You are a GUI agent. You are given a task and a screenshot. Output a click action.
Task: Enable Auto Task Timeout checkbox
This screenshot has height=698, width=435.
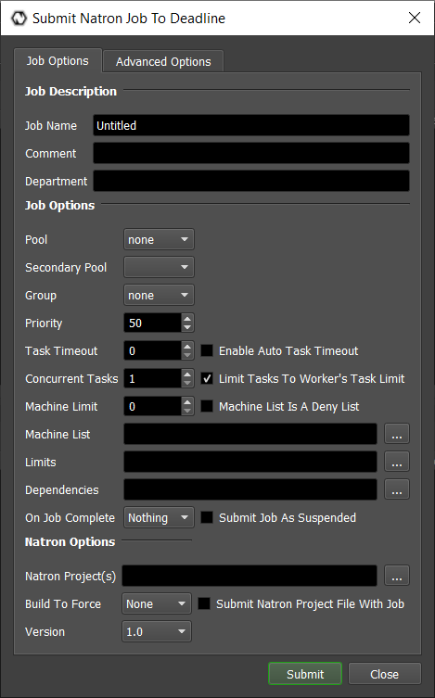point(207,350)
